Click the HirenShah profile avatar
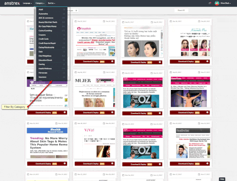Image resolution: width=237 pixels, height=181 pixels. pos(217,3)
